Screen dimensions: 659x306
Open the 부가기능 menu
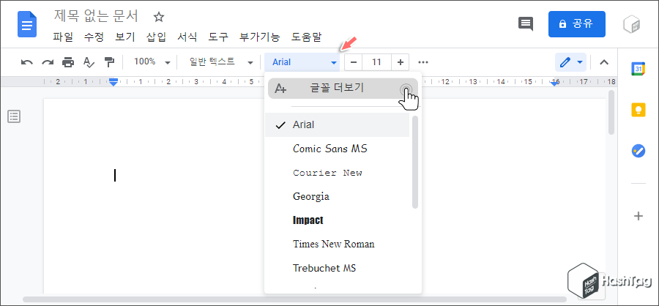tap(259, 37)
